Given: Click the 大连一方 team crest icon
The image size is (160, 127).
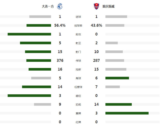Looking at the screenshot, I should 60,6.
